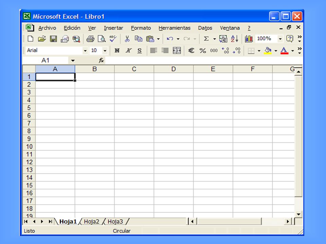Open the Datos menu

[205, 28]
